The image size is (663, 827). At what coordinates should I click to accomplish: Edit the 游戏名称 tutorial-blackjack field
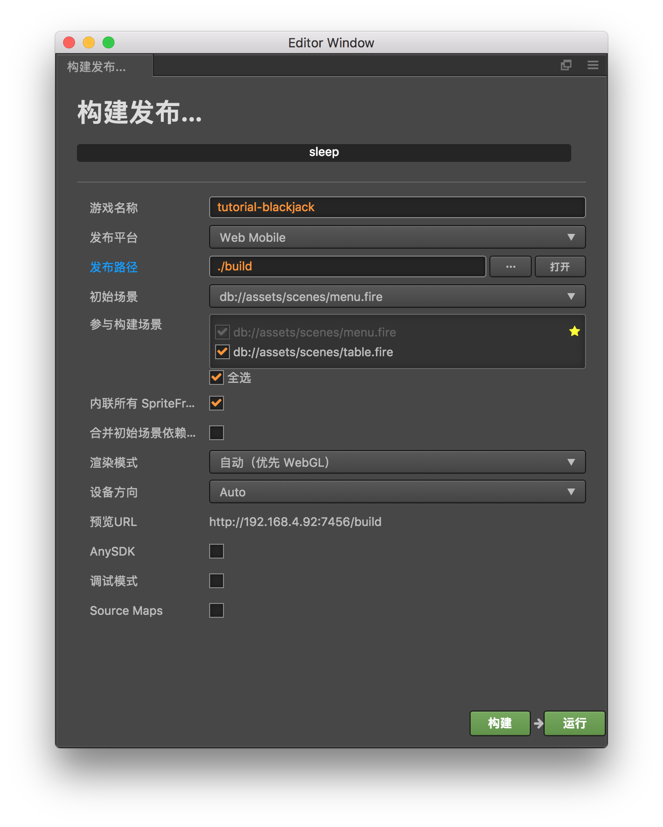click(398, 207)
